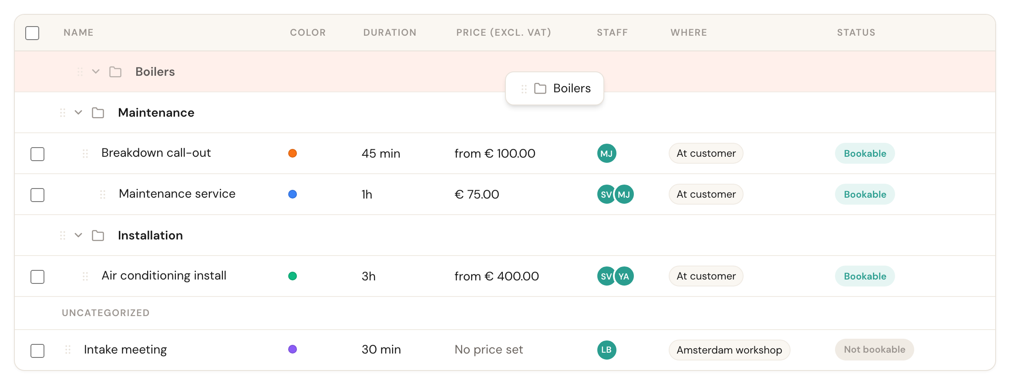Click the Installation folder icon
Screen dimensions: 1010x384
point(98,236)
